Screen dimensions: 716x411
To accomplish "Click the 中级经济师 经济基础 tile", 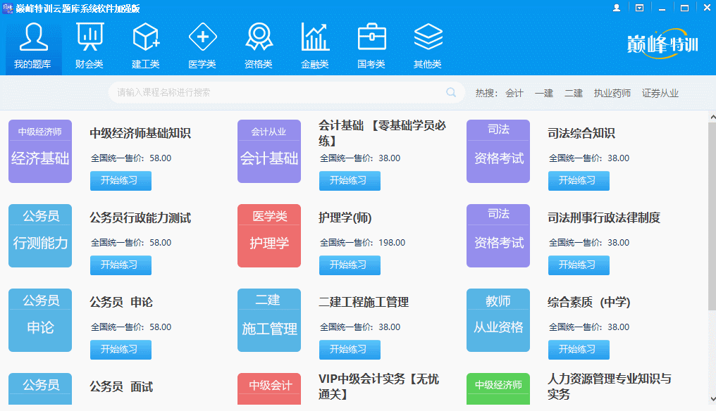I will tap(40, 151).
